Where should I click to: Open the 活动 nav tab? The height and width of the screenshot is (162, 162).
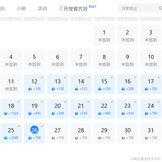click(x=42, y=8)
